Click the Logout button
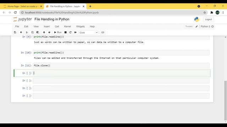 (x=208, y=19)
